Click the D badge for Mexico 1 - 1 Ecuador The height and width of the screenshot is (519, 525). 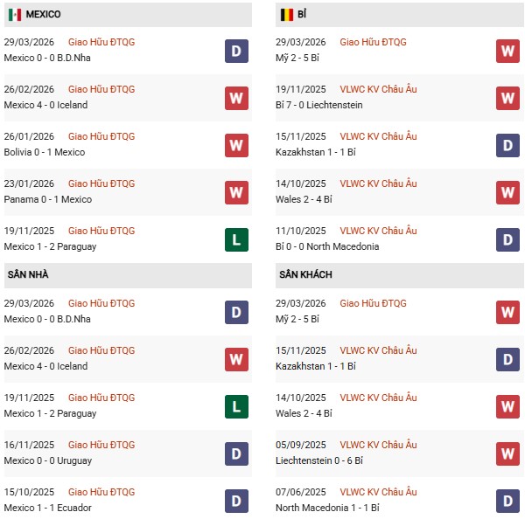point(235,501)
